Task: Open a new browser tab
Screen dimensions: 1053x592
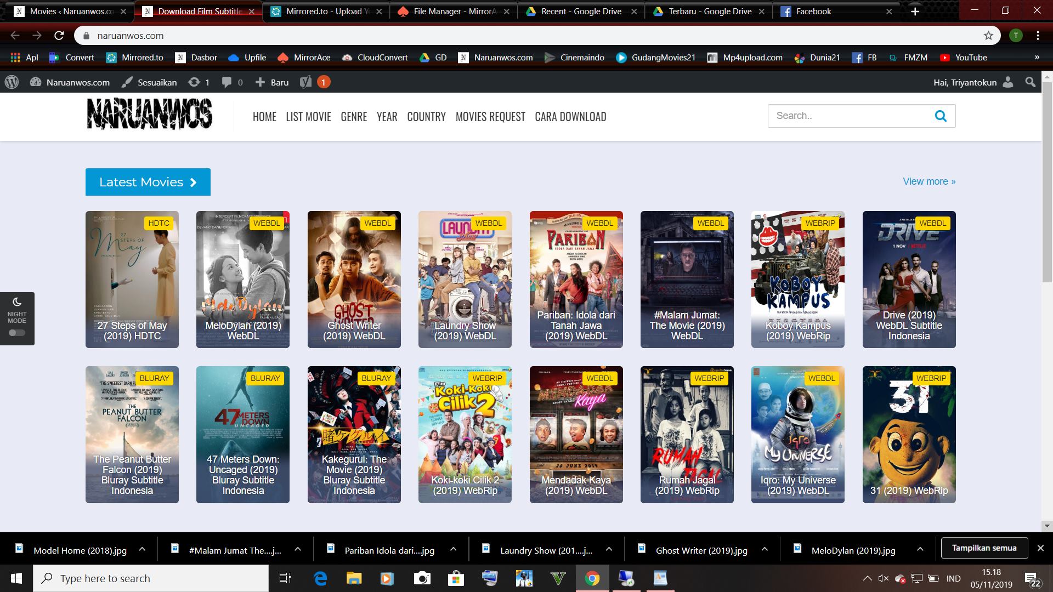Action: click(x=915, y=12)
